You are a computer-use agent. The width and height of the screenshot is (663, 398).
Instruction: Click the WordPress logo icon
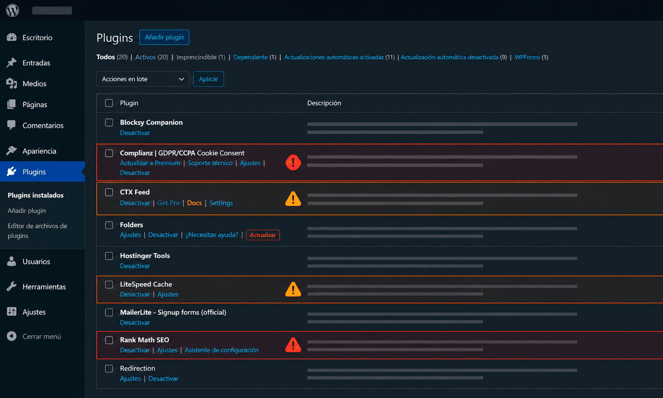(12, 10)
